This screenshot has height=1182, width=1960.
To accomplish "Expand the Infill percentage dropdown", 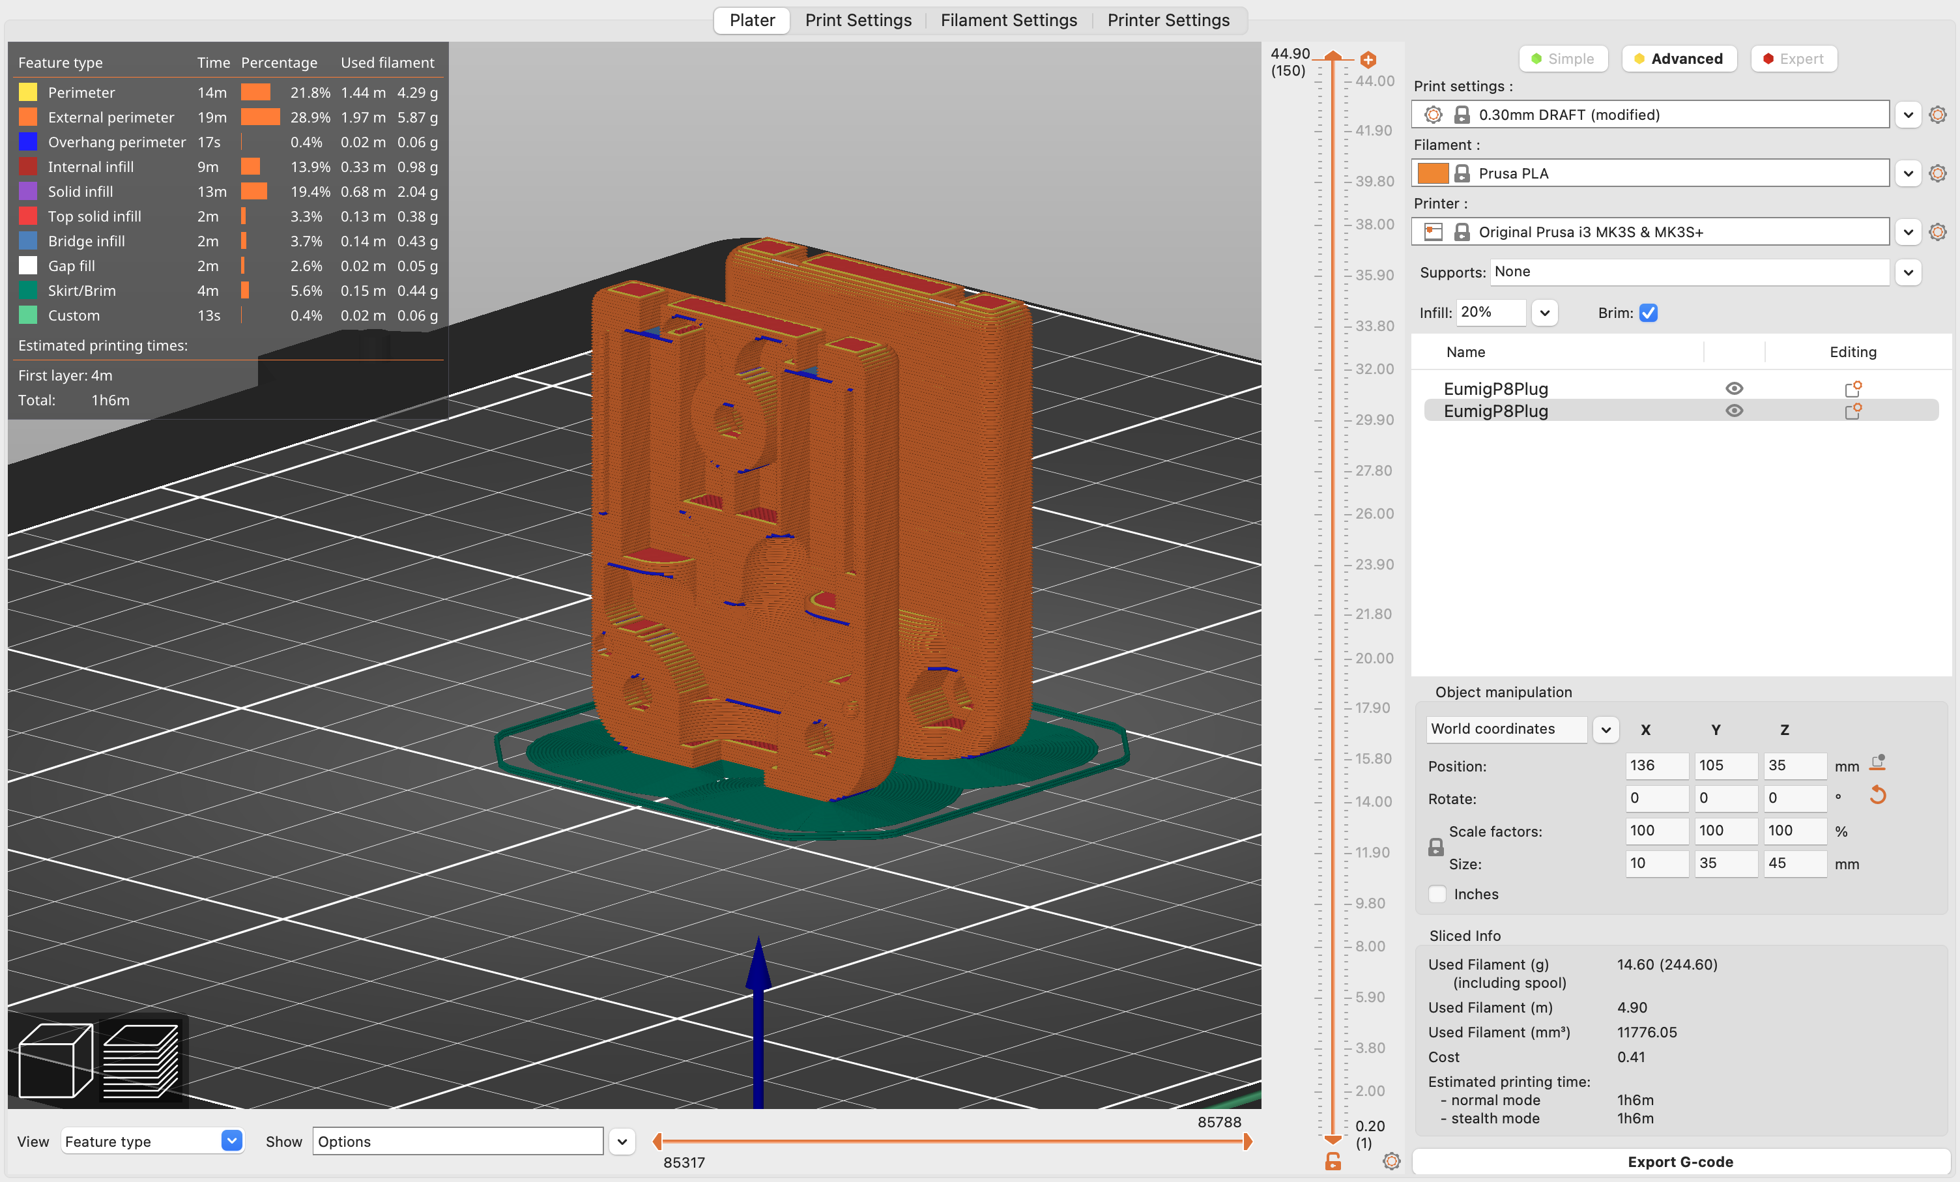I will point(1544,312).
